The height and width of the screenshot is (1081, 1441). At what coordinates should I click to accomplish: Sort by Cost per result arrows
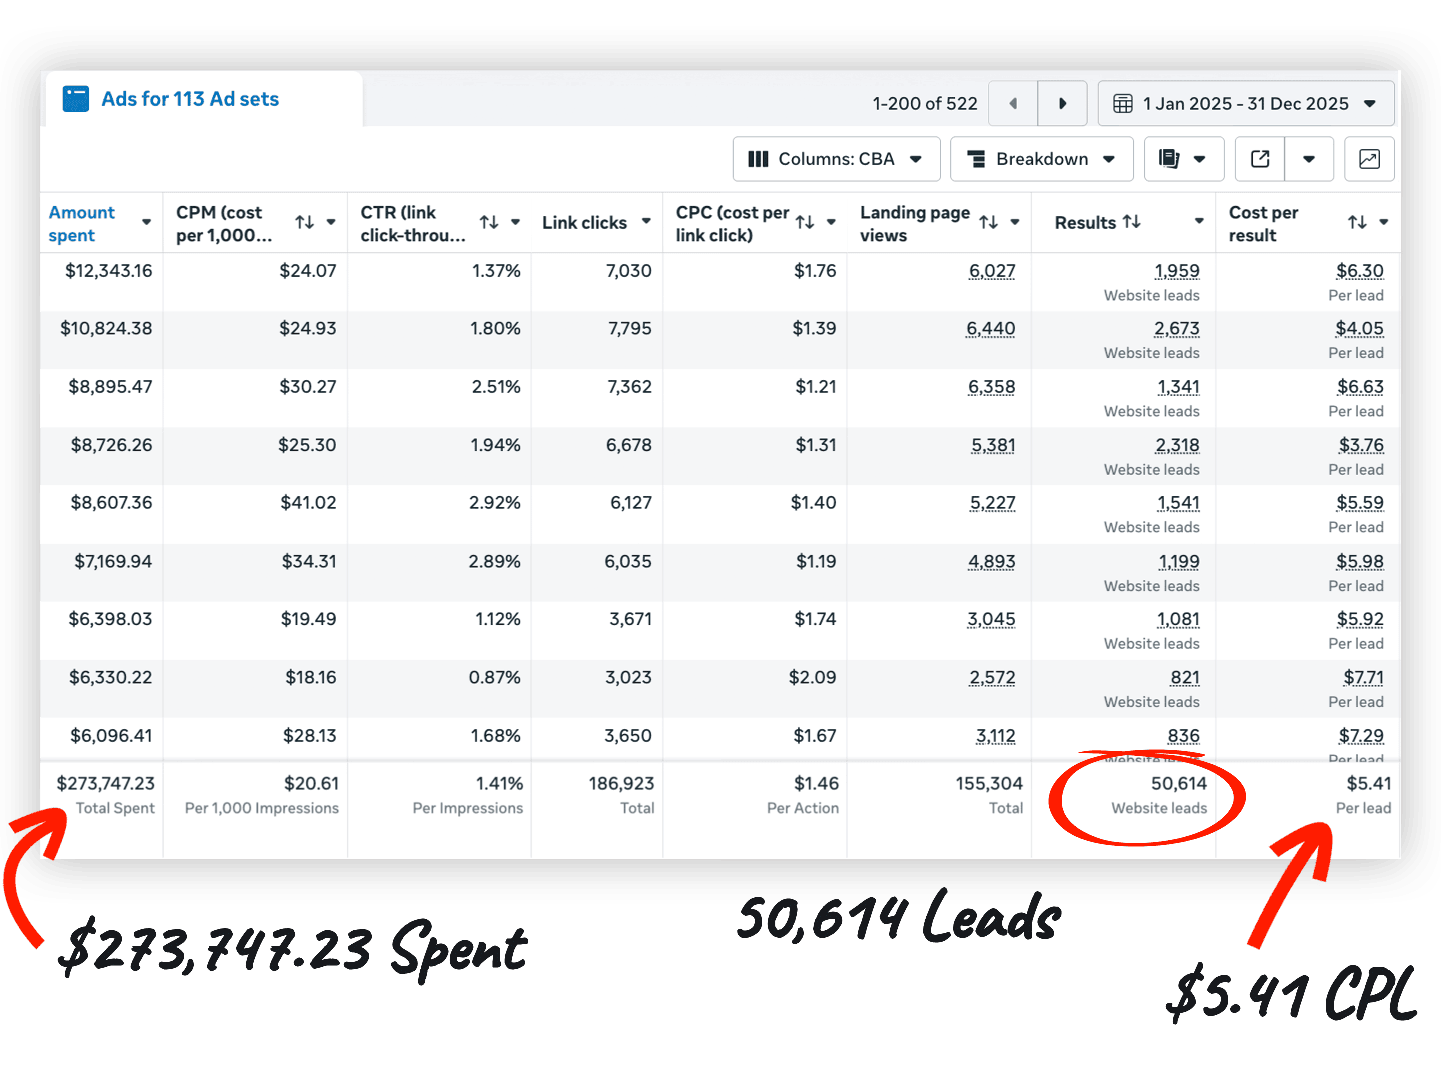coord(1357,222)
